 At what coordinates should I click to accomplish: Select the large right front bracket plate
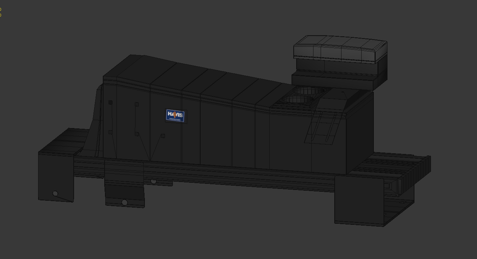point(358,200)
